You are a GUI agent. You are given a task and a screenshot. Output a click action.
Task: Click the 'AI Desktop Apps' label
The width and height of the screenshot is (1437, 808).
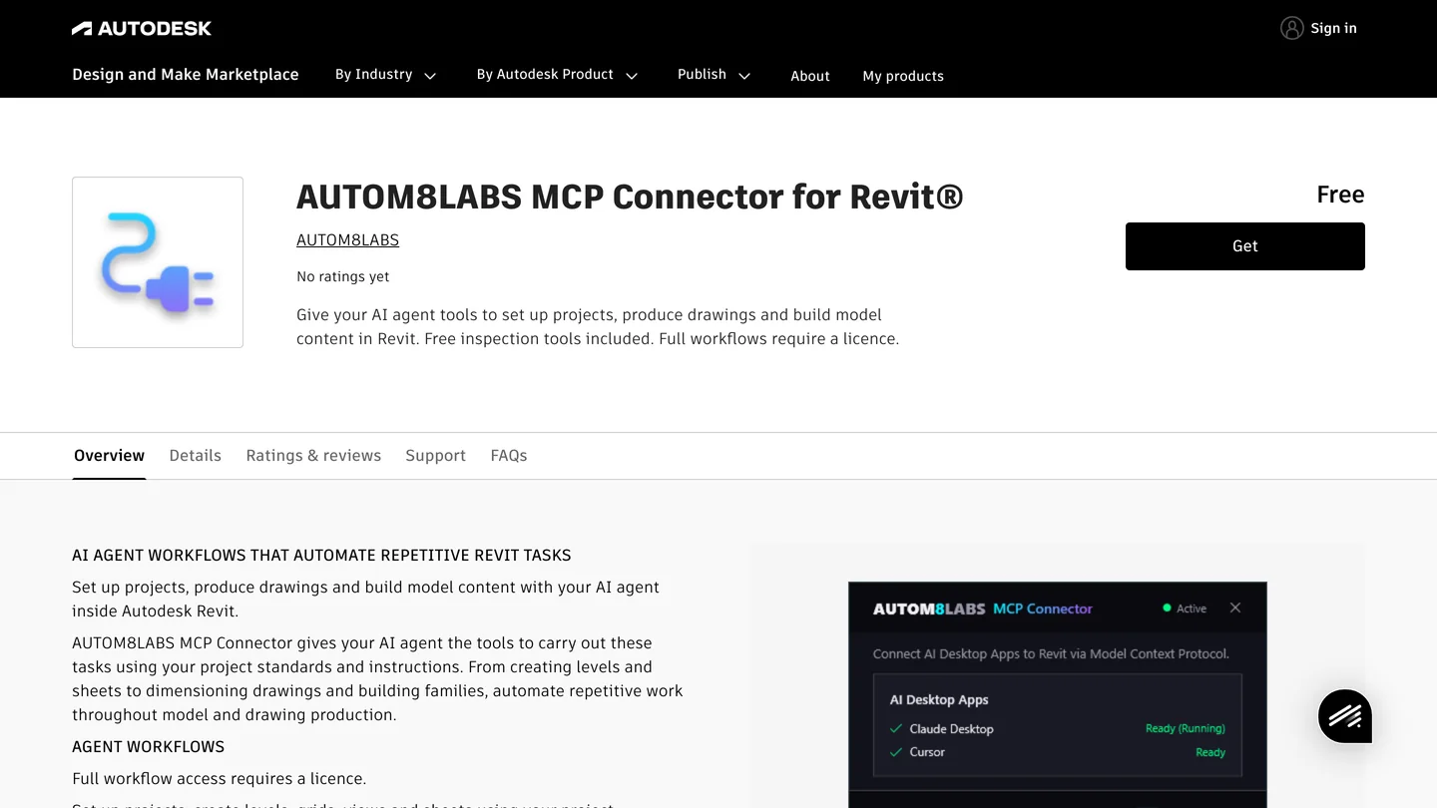[939, 700]
